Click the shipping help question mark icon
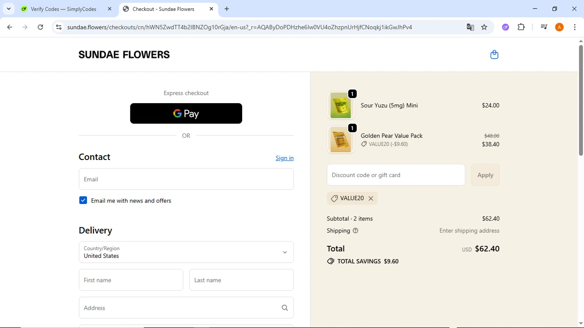Image resolution: width=584 pixels, height=328 pixels. click(355, 231)
